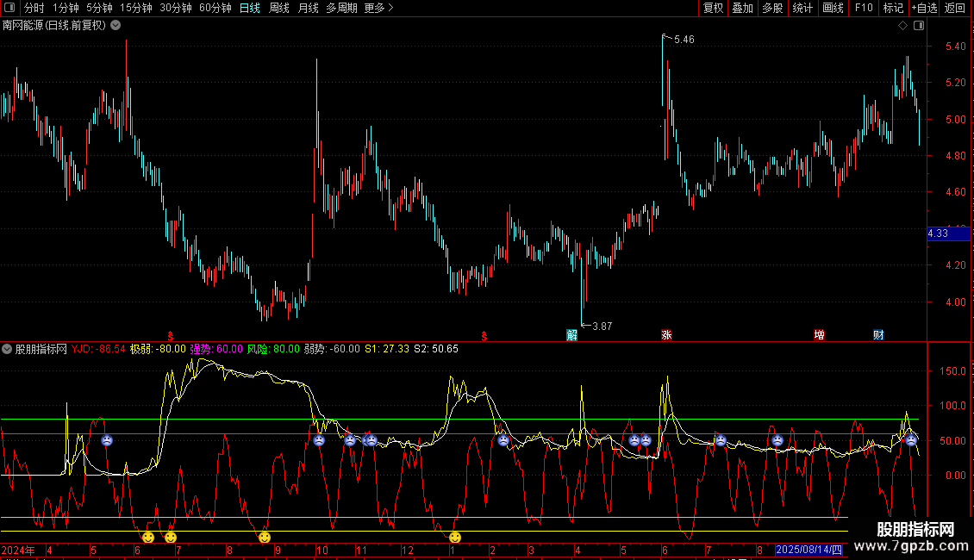Open the 画线 drawing tools
The image size is (974, 560).
click(x=833, y=8)
